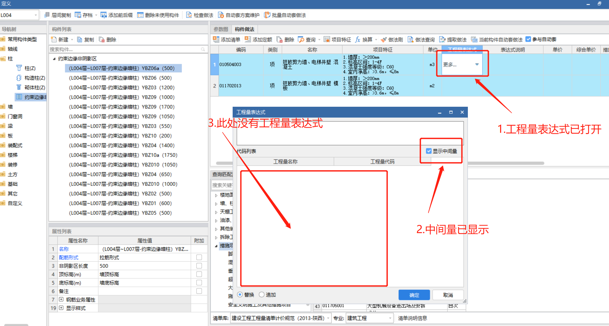Select the 替换 radio button
The width and height of the screenshot is (609, 326).
point(240,294)
